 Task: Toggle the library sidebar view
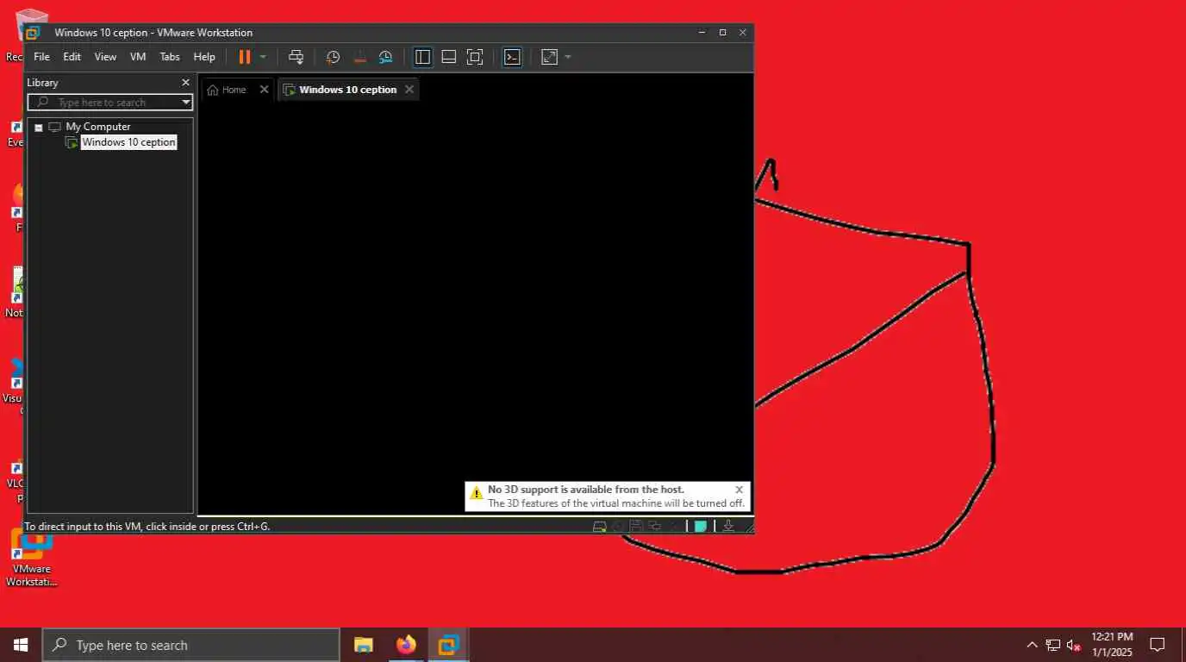pyautogui.click(x=422, y=57)
